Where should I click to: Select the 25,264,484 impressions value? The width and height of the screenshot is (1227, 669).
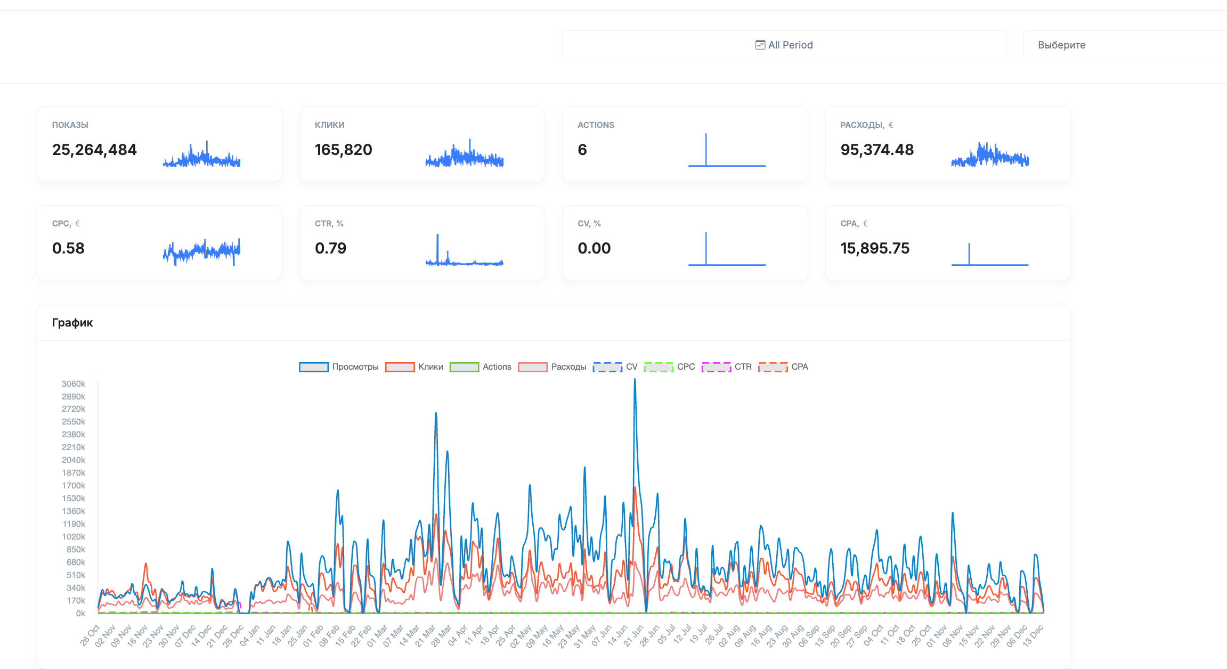[94, 150]
